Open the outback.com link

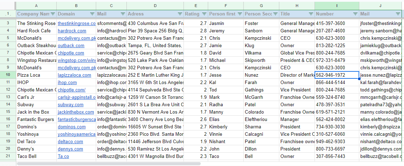[x=71, y=46]
